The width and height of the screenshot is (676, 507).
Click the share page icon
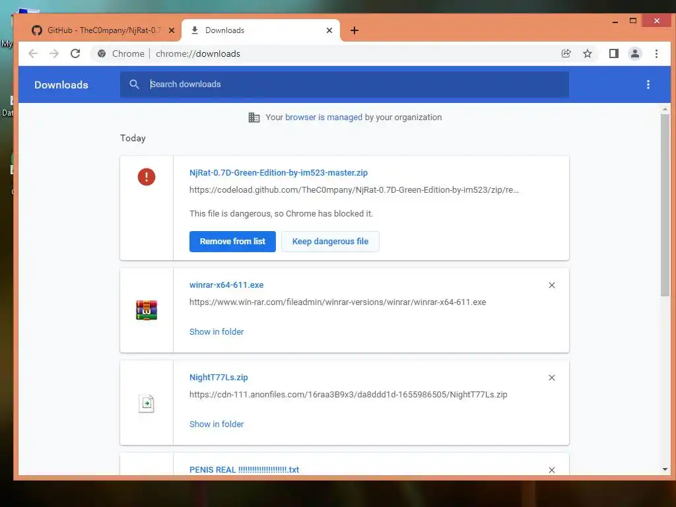tap(566, 53)
